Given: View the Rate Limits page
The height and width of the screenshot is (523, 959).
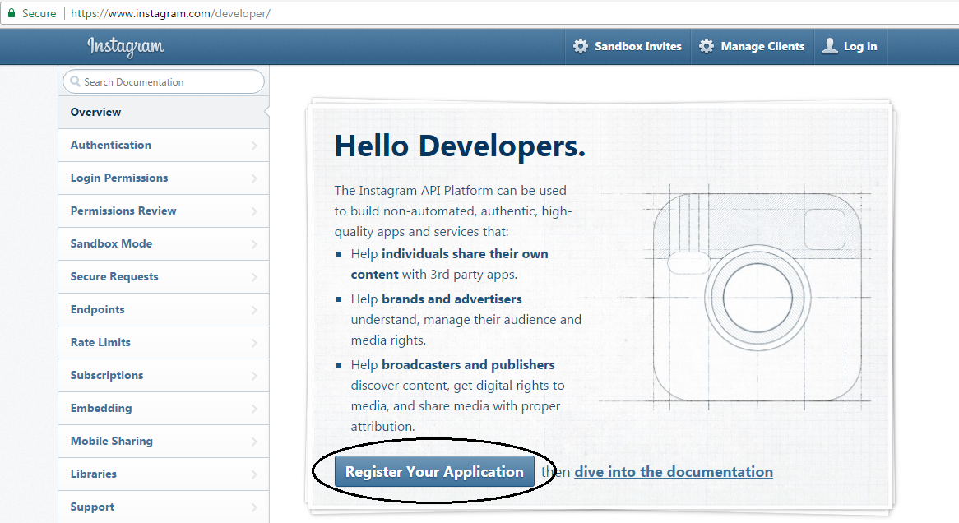Looking at the screenshot, I should click(x=164, y=343).
